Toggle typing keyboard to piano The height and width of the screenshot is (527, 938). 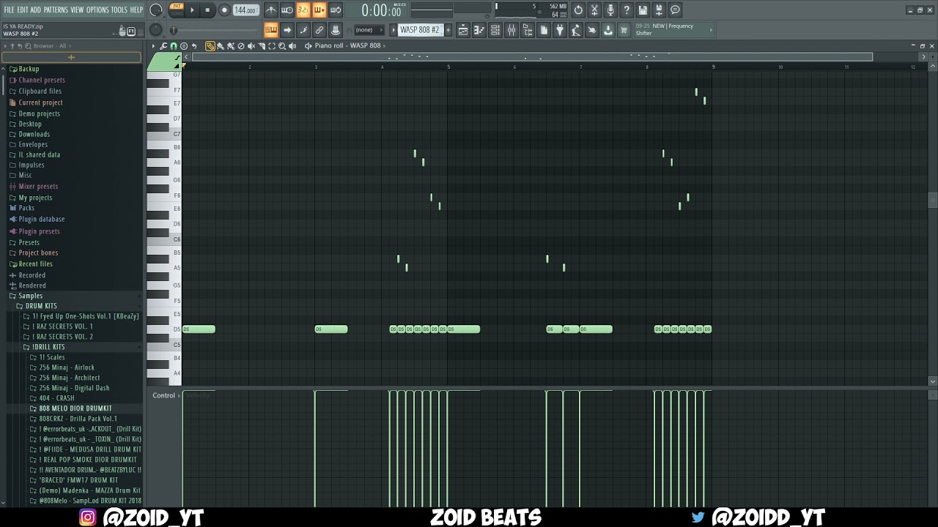271,30
